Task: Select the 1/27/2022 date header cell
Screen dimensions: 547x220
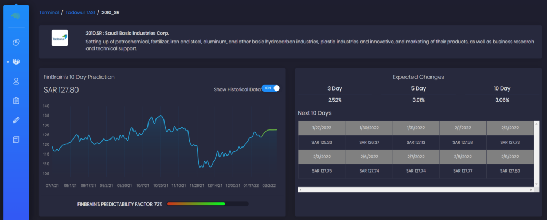Action: coord(322,128)
